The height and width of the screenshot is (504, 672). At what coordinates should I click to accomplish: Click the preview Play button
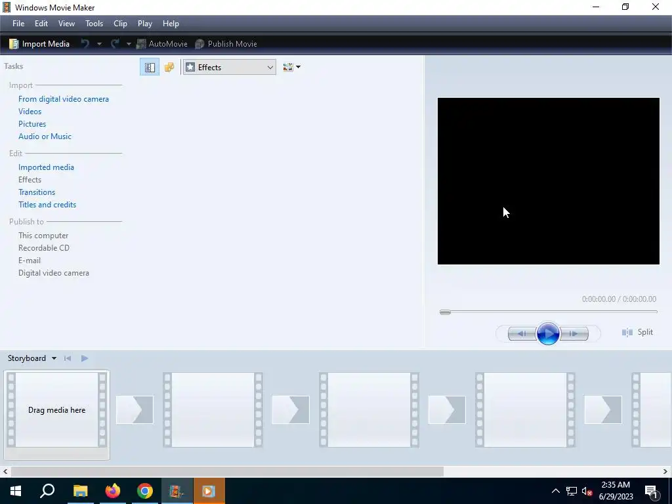pyautogui.click(x=548, y=333)
